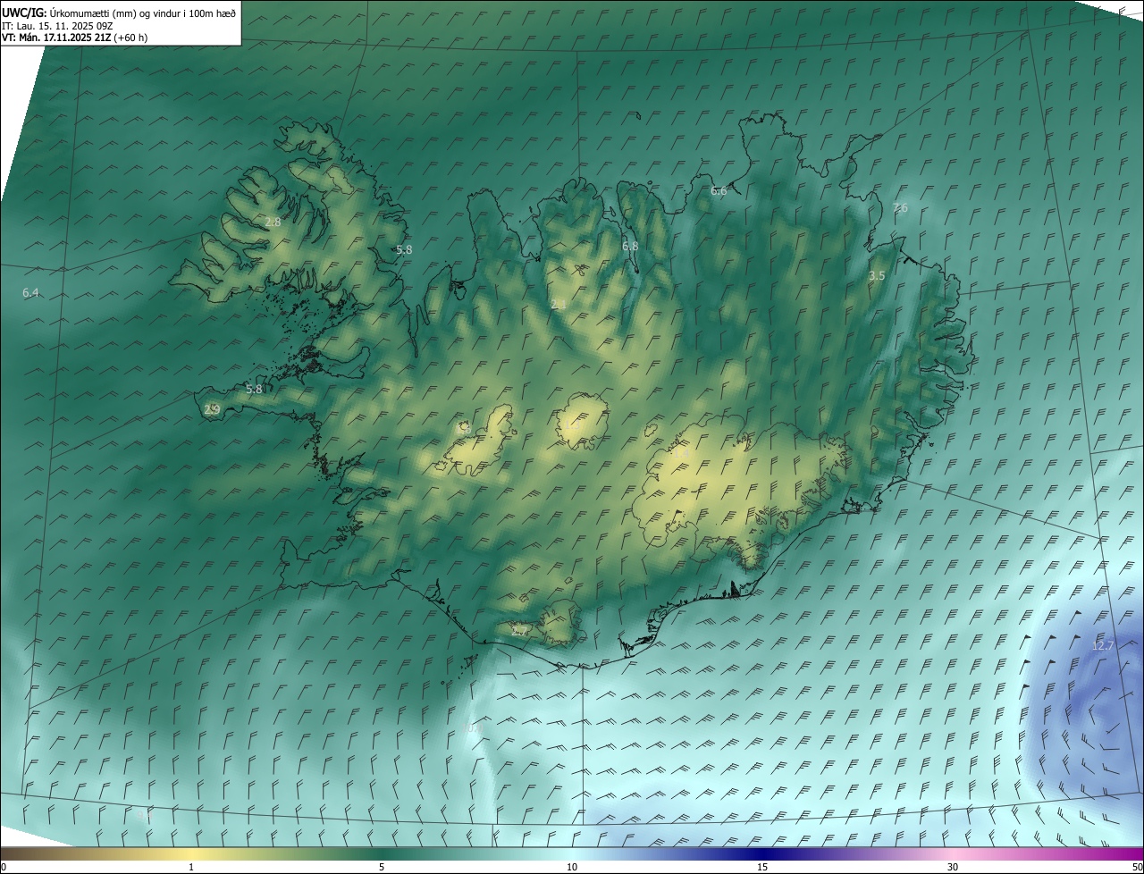Click the colorbar tick label '10'

[x=572, y=867]
